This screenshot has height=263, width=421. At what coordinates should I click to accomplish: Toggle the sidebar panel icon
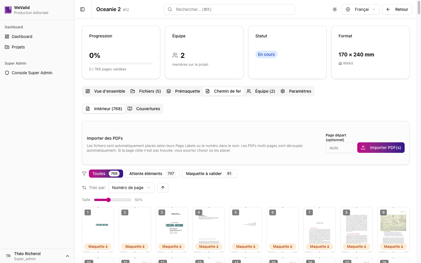coord(82,9)
